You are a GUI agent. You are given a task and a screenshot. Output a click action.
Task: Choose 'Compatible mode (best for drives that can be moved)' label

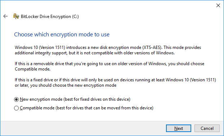(86, 108)
